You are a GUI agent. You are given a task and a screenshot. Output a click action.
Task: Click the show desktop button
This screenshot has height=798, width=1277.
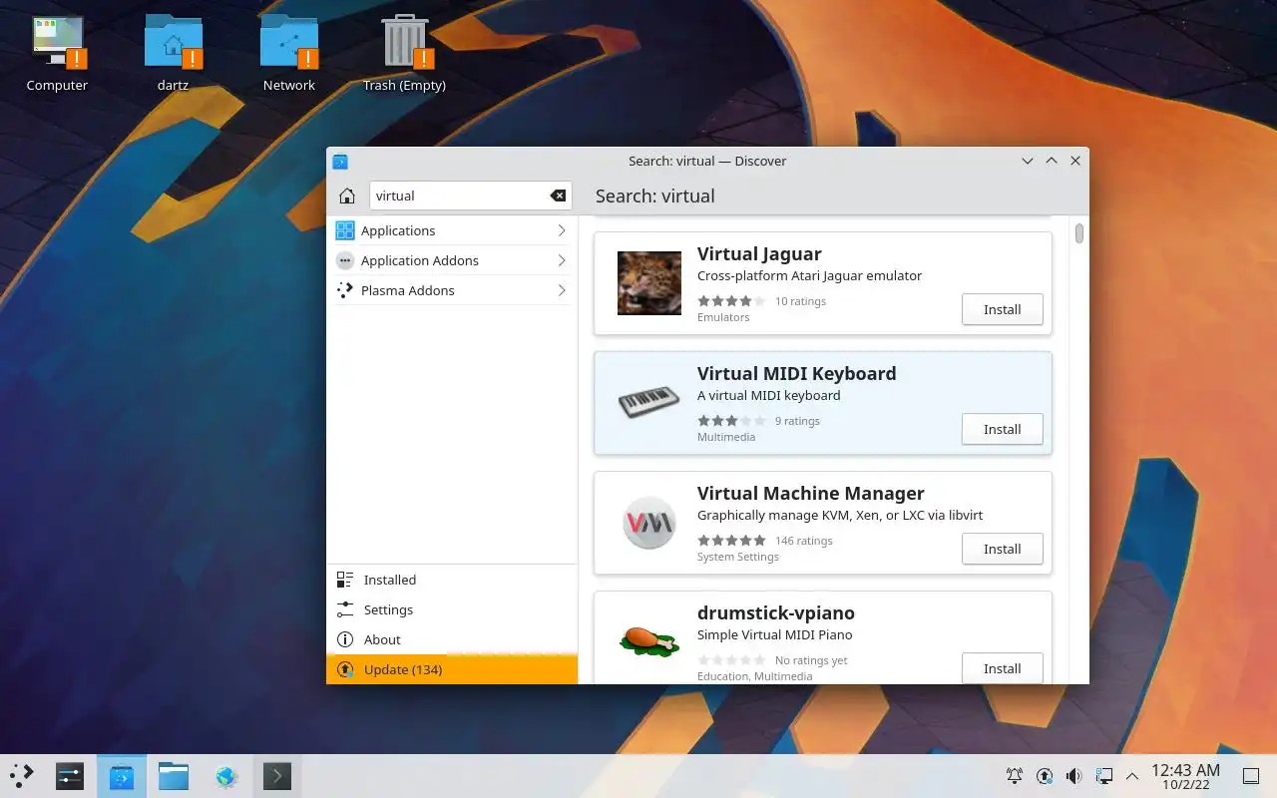pos(1251,776)
